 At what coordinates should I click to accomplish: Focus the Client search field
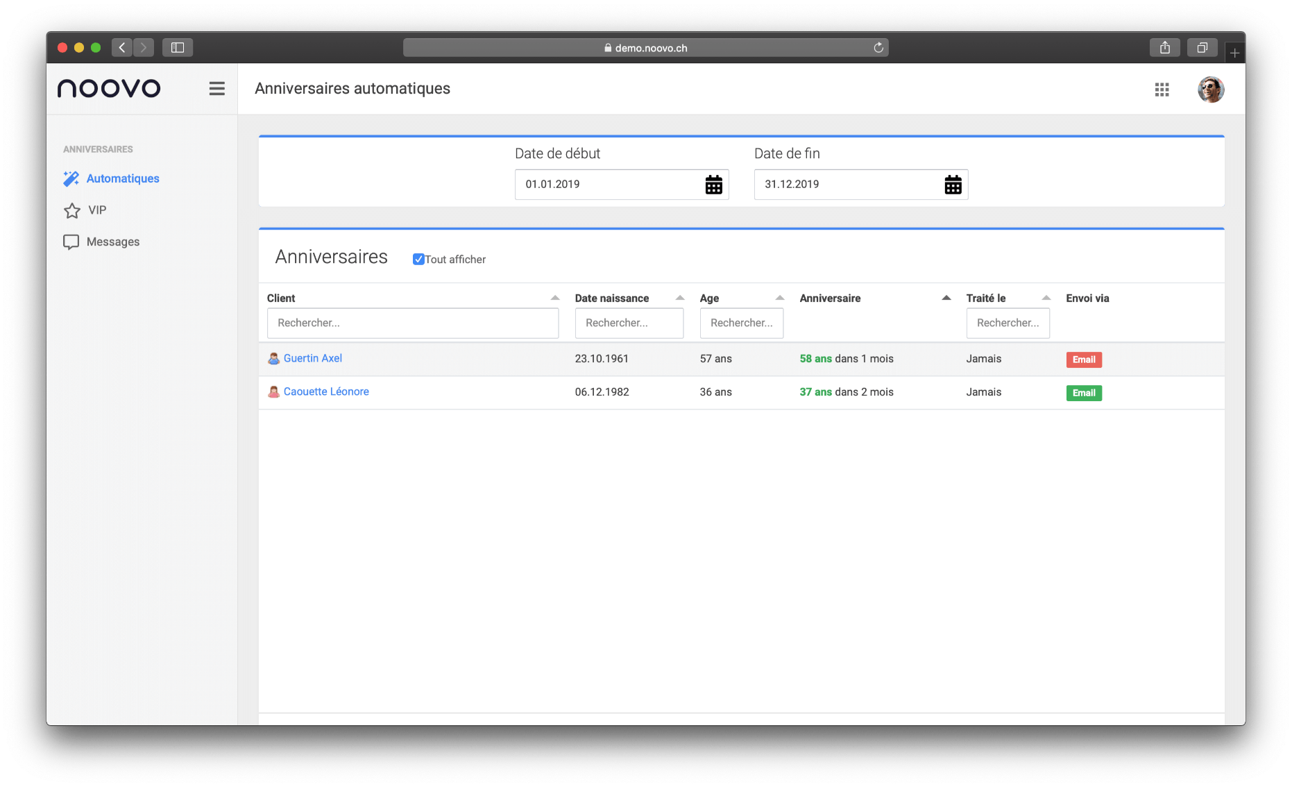412,323
